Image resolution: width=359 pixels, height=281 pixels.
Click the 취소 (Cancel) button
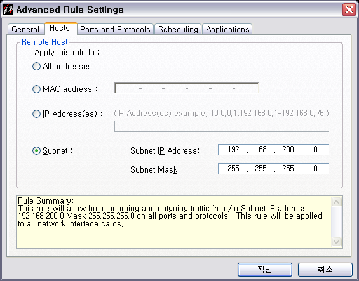pos(325,270)
